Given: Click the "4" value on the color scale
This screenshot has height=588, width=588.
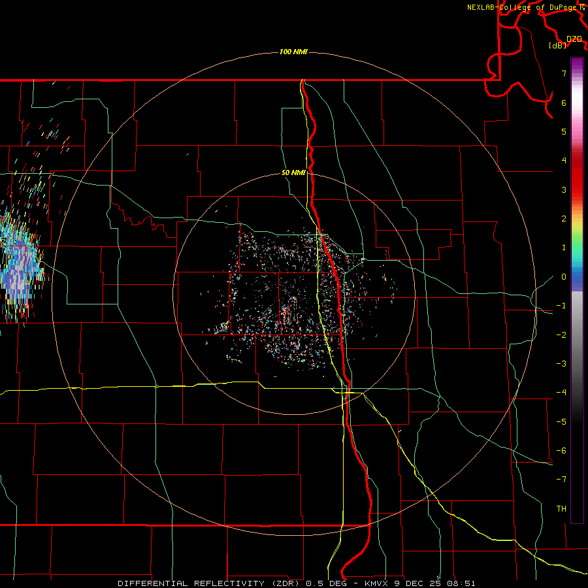Looking at the screenshot, I should 564,161.
